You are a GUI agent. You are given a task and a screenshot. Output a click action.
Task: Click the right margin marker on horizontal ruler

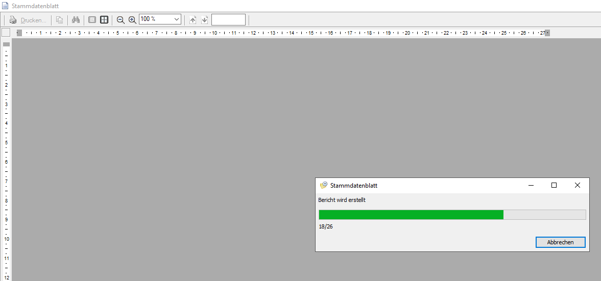[x=547, y=33]
